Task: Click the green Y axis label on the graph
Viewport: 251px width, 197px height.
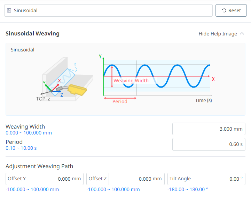Action: pos(100,56)
